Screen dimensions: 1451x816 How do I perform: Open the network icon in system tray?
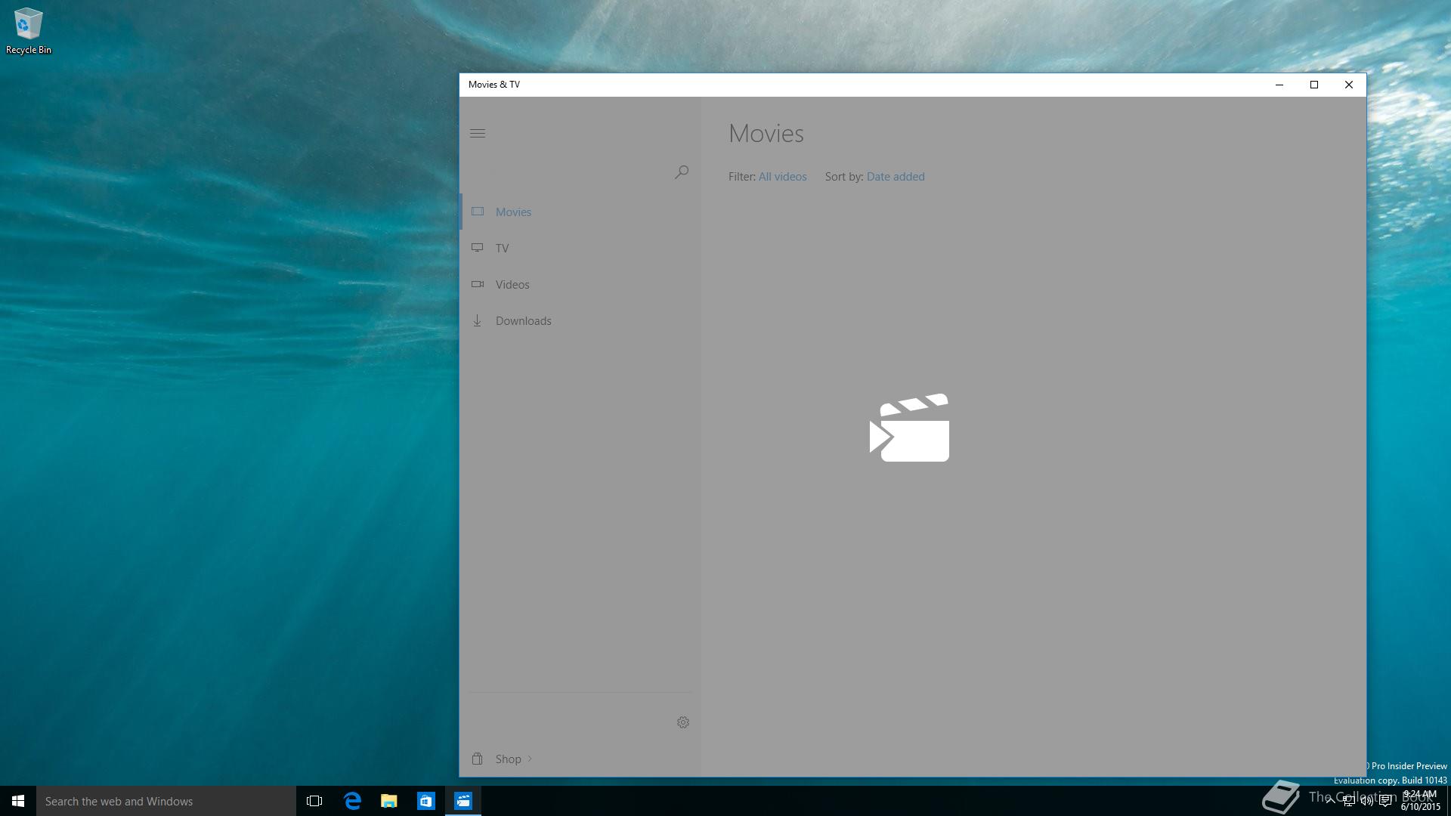tap(1348, 802)
